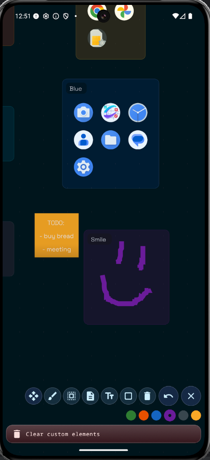Open the Messages app icon

pos(138,140)
